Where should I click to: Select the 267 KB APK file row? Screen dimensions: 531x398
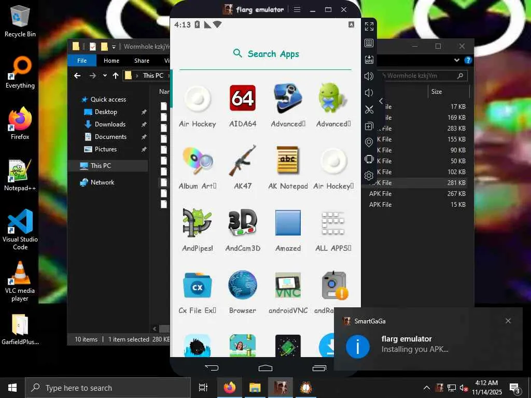coord(417,194)
